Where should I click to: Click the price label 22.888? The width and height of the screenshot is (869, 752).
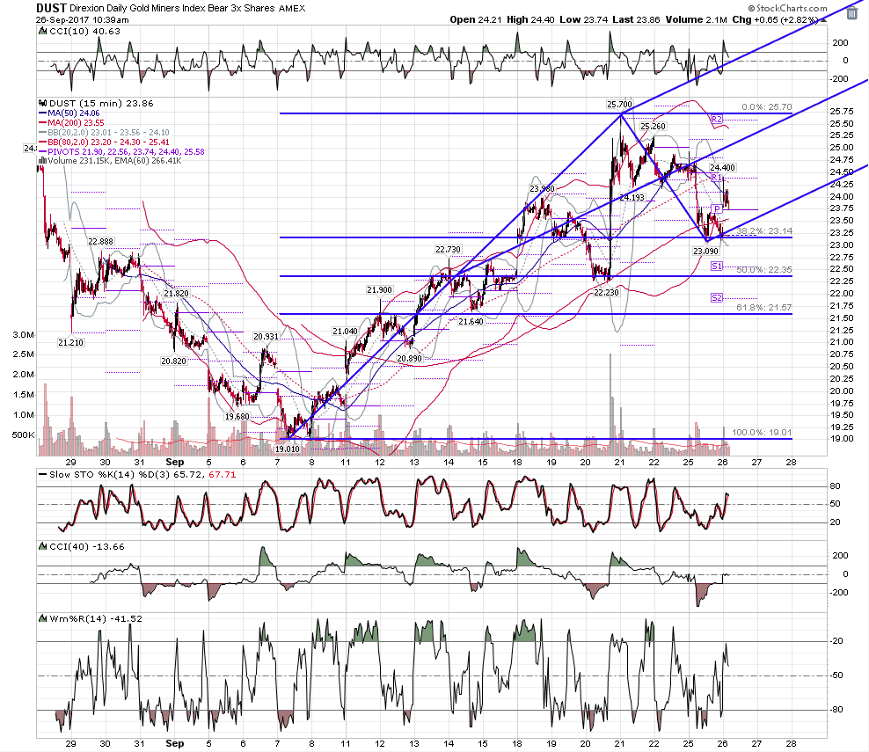click(x=100, y=242)
